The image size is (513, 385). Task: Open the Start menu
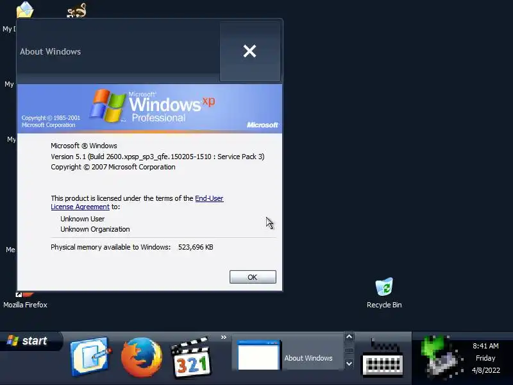[31, 341]
